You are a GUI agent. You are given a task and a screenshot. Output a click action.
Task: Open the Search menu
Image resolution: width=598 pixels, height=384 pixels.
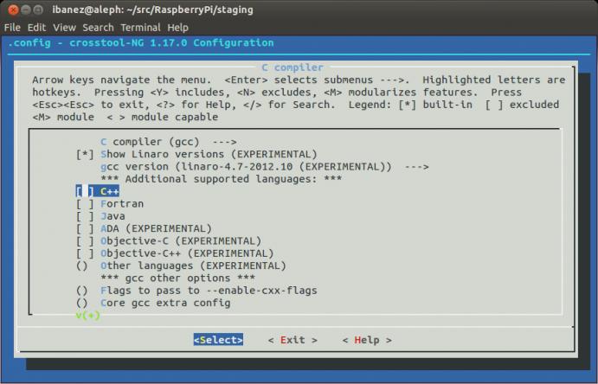[98, 28]
